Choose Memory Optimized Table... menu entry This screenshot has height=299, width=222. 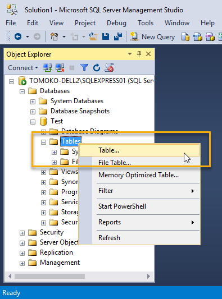(x=139, y=175)
